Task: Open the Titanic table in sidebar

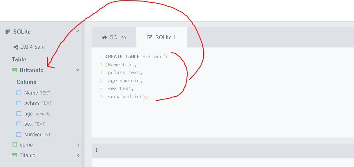Action: pos(28,155)
